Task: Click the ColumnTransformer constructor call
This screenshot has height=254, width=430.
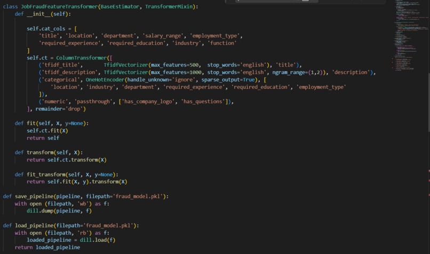Action: pyautogui.click(x=81, y=58)
